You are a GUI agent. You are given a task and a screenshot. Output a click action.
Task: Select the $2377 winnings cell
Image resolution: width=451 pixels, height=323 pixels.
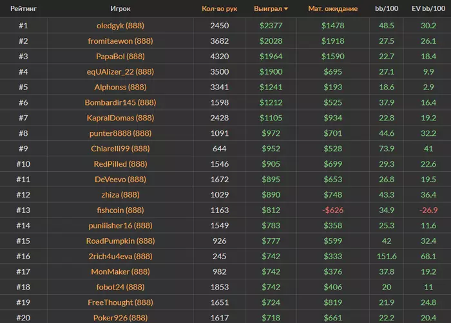click(271, 26)
